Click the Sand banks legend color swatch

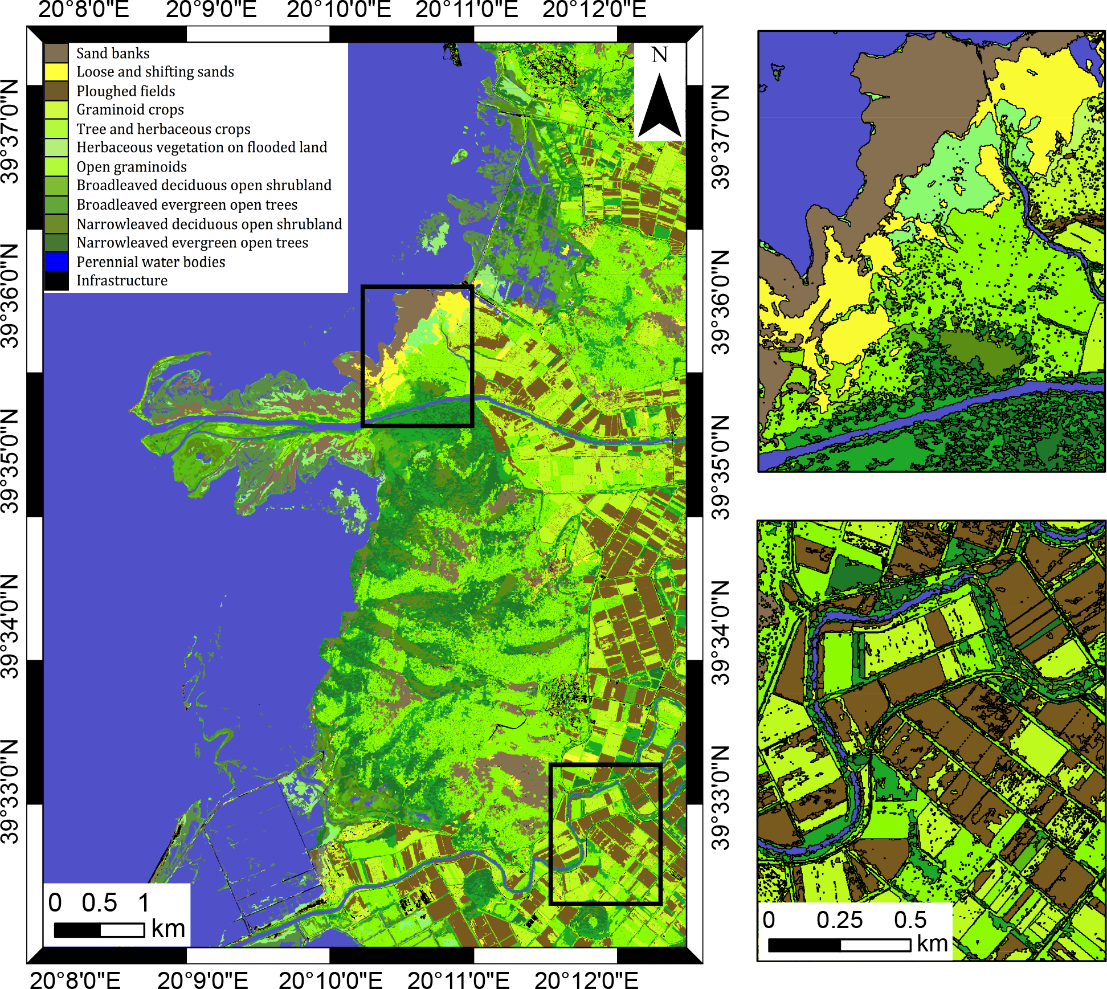point(56,53)
